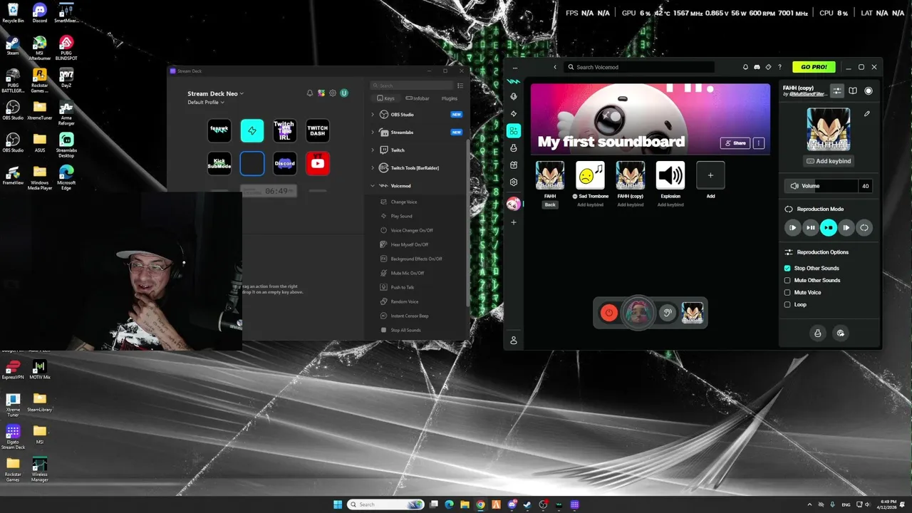The width and height of the screenshot is (912, 513).
Task: Select Mute Mic On/Off action
Action: point(408,273)
